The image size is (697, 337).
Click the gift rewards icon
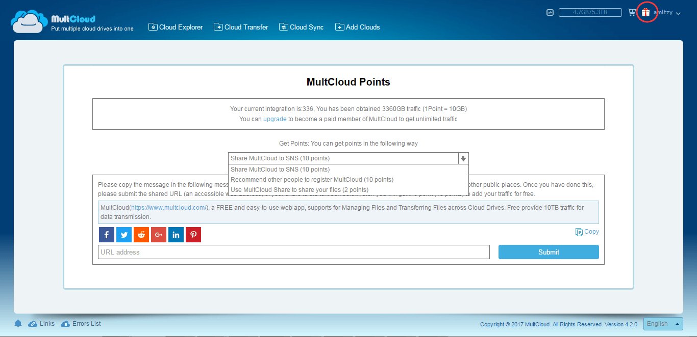(646, 11)
